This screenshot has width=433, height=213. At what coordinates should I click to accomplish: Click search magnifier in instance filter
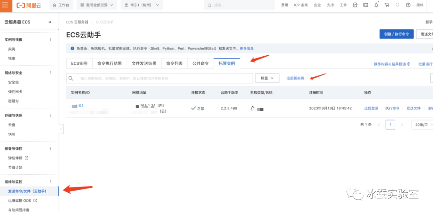71,78
